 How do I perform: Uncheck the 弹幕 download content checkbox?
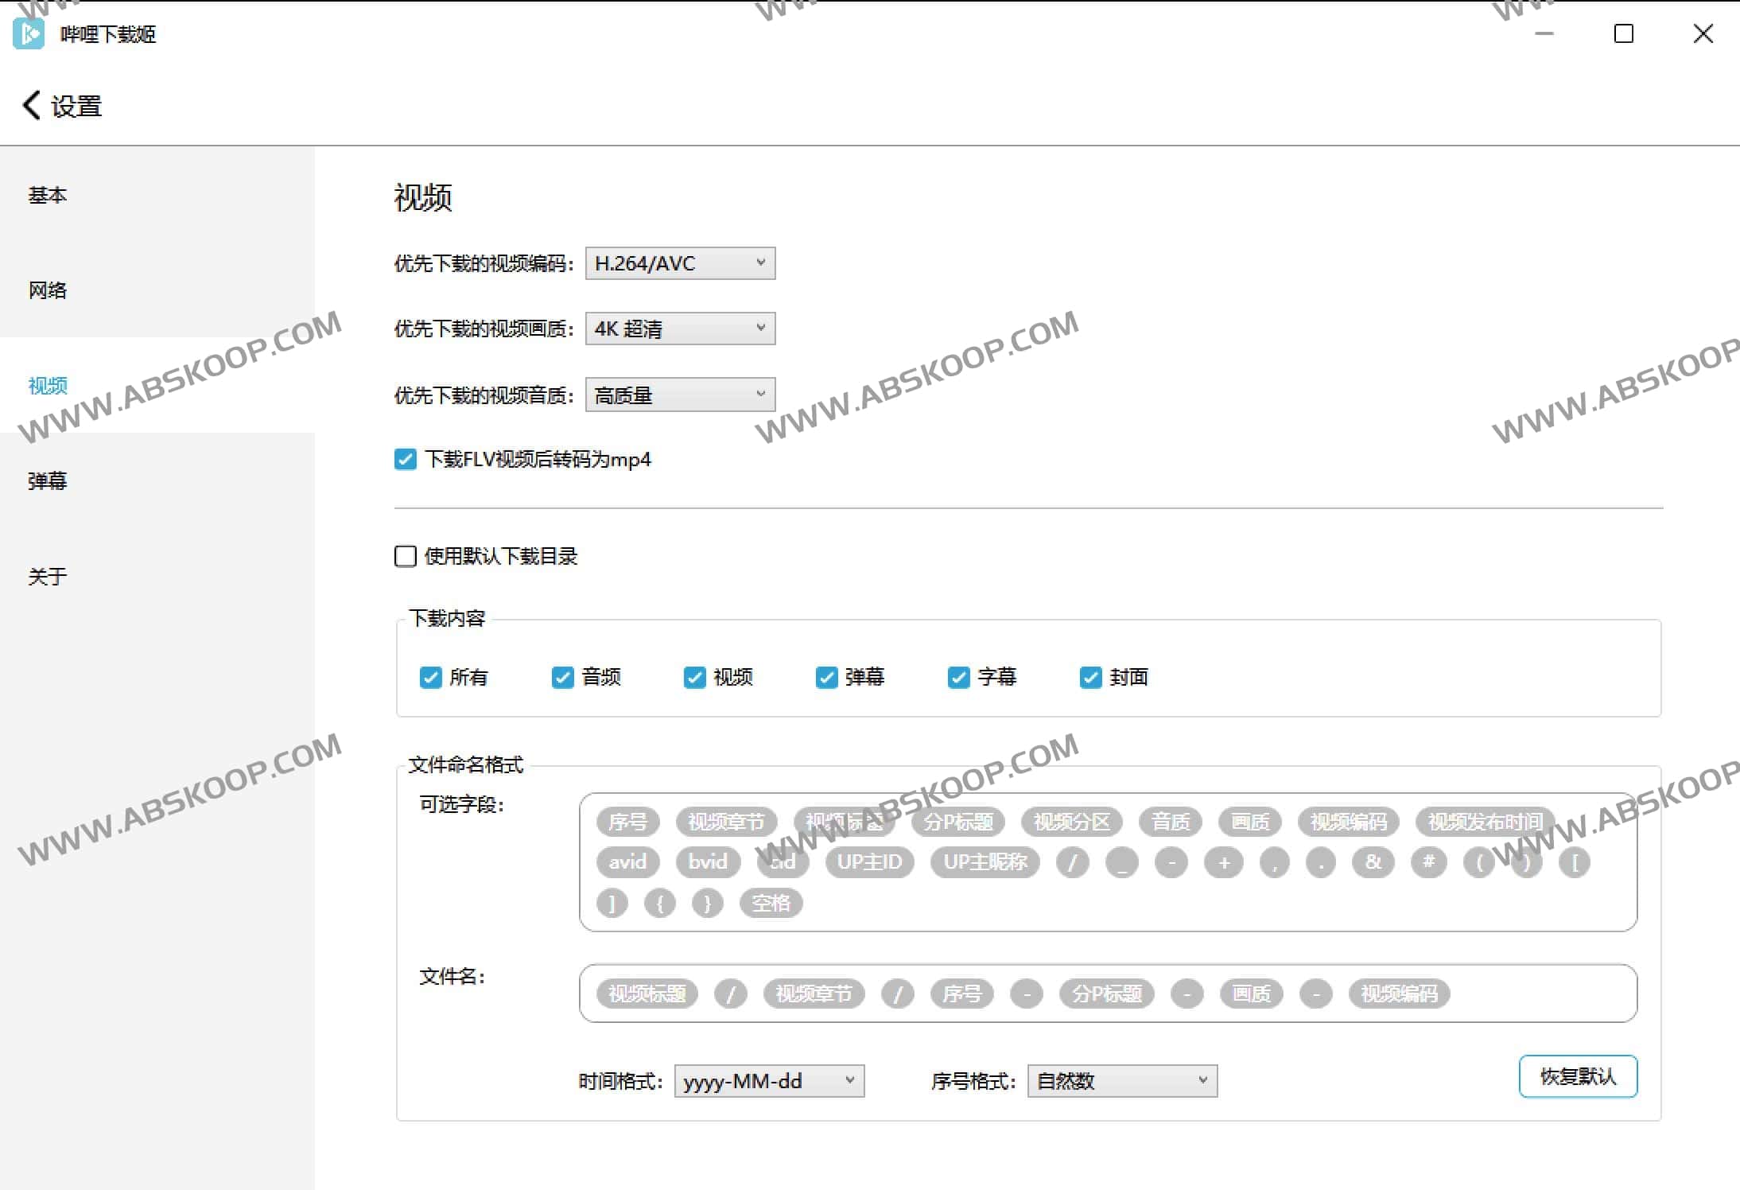(826, 677)
